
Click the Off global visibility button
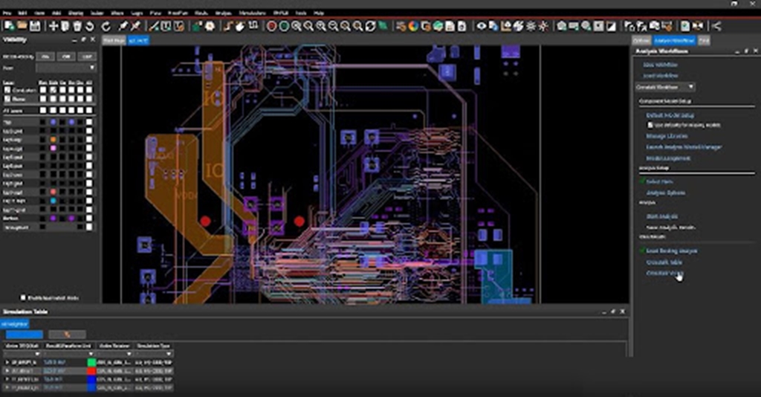tap(66, 57)
